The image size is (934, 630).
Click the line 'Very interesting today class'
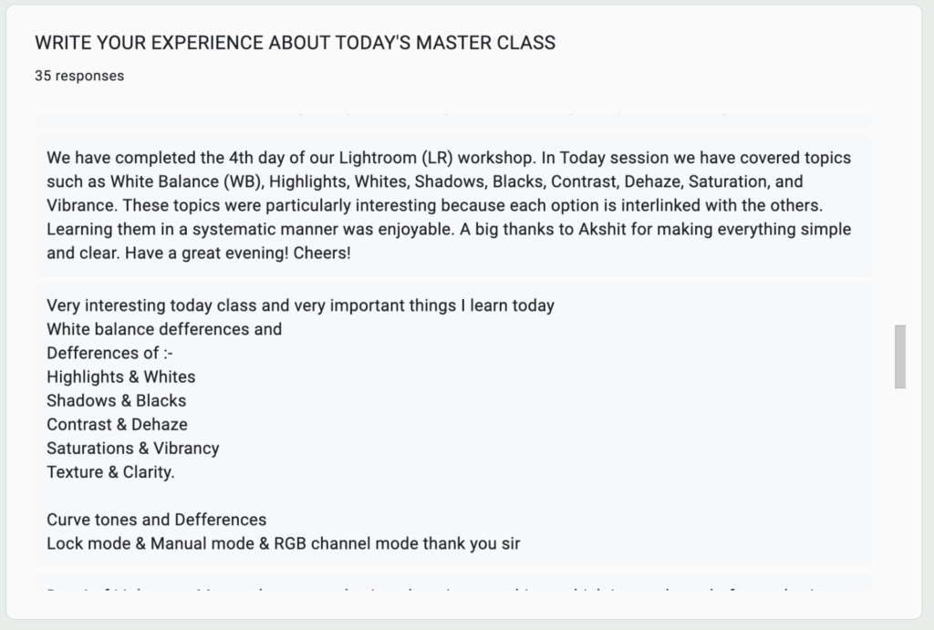(300, 305)
